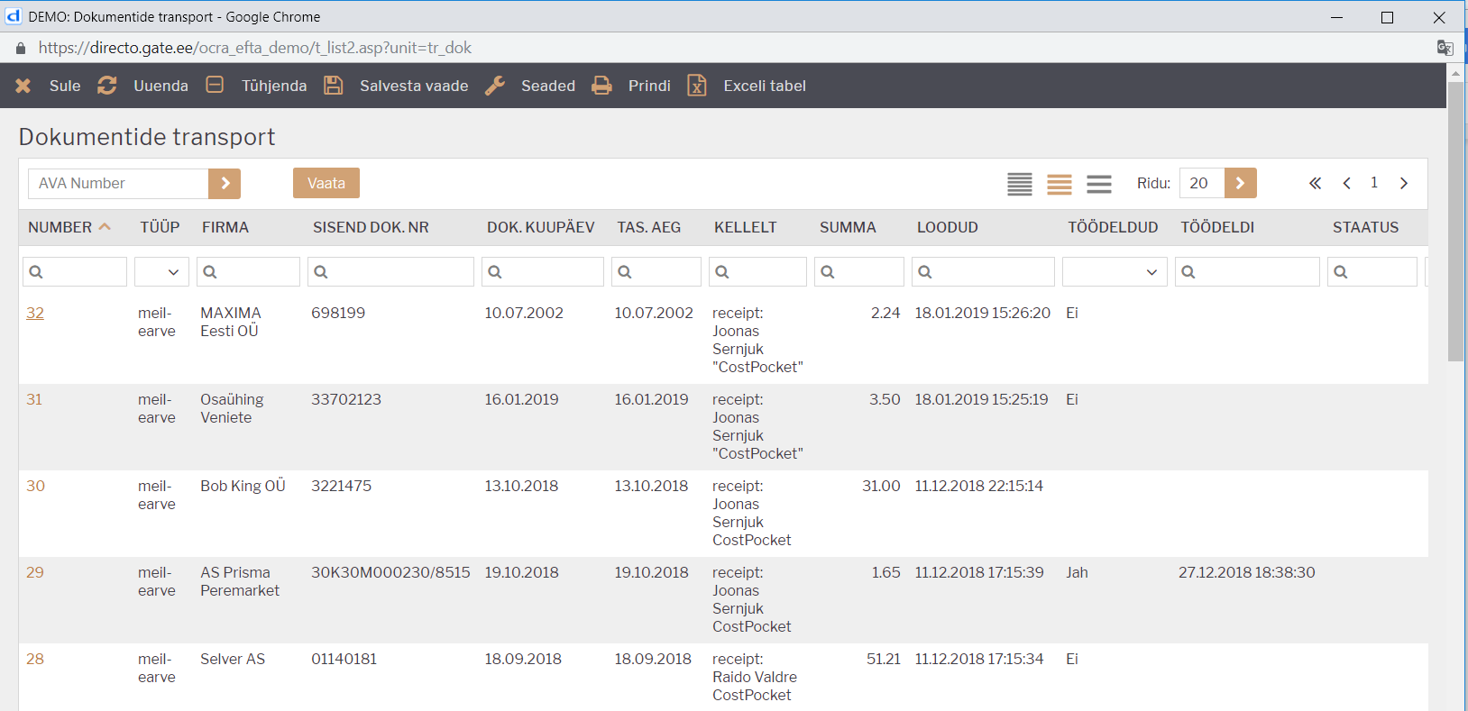Click the vertical page scrollbar thumb
Screen dimensions: 1468x711
click(x=1455, y=222)
